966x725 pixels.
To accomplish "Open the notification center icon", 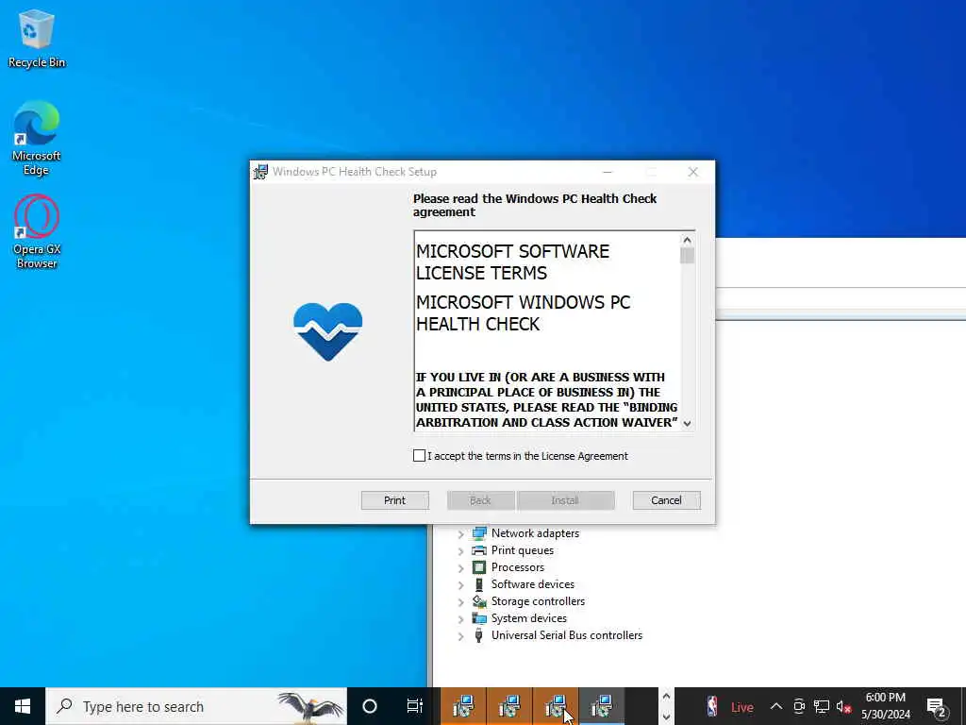I will [937, 707].
